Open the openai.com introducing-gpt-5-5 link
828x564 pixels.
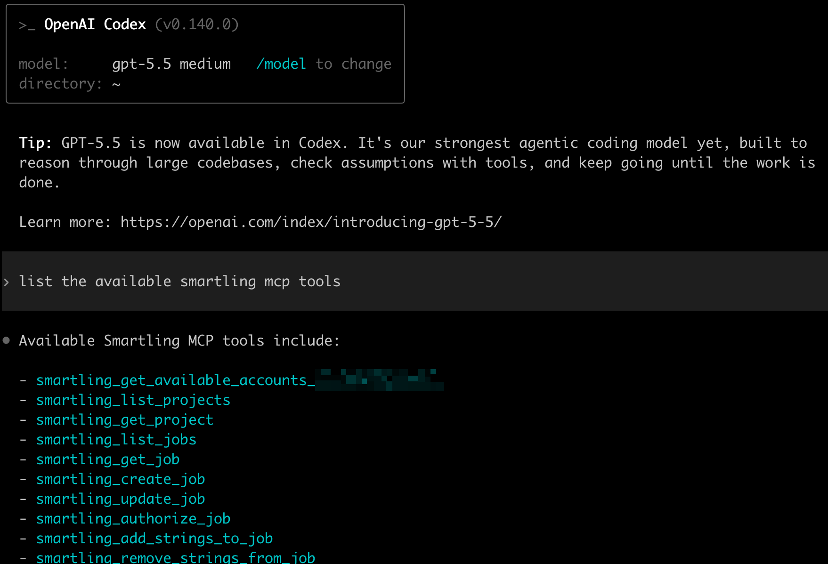point(311,222)
